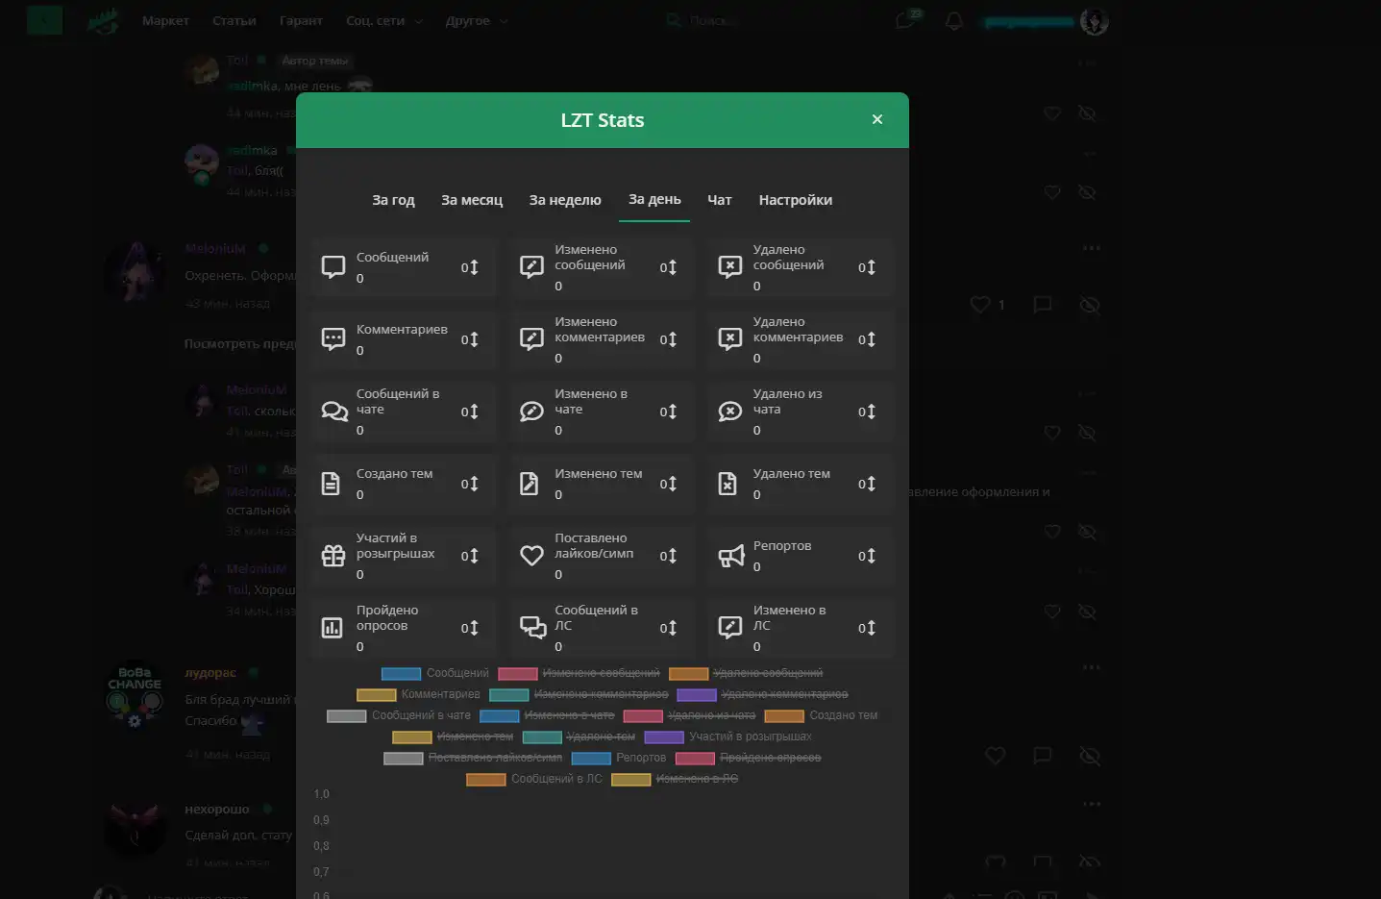Viewport: 1381px width, 899px height.
Task: Click the deleted message icon for Удалено сообщений
Action: tap(730, 267)
